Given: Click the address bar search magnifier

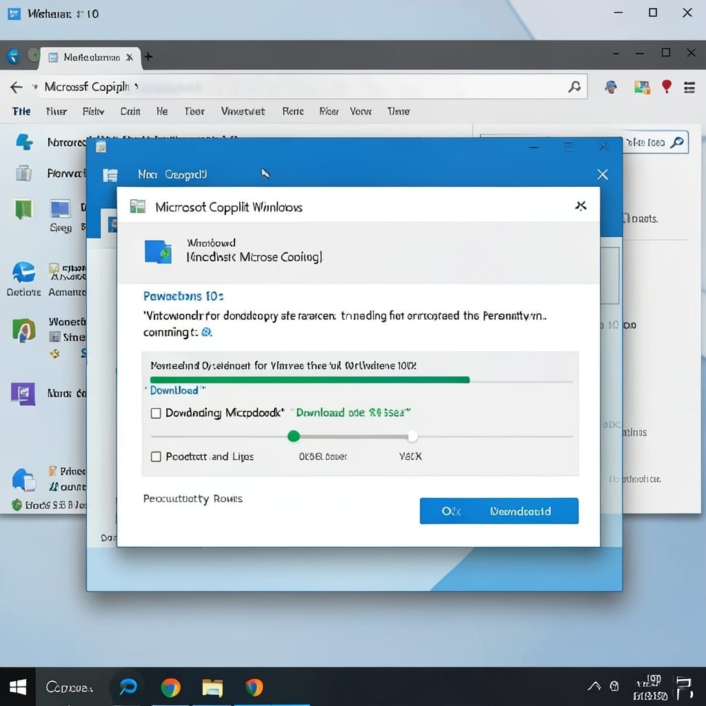Looking at the screenshot, I should pos(574,86).
